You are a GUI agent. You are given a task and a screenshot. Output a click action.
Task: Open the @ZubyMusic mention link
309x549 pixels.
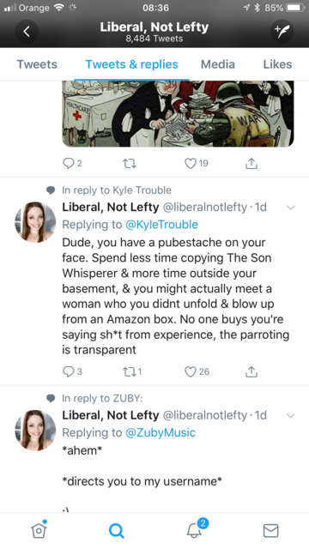161,432
